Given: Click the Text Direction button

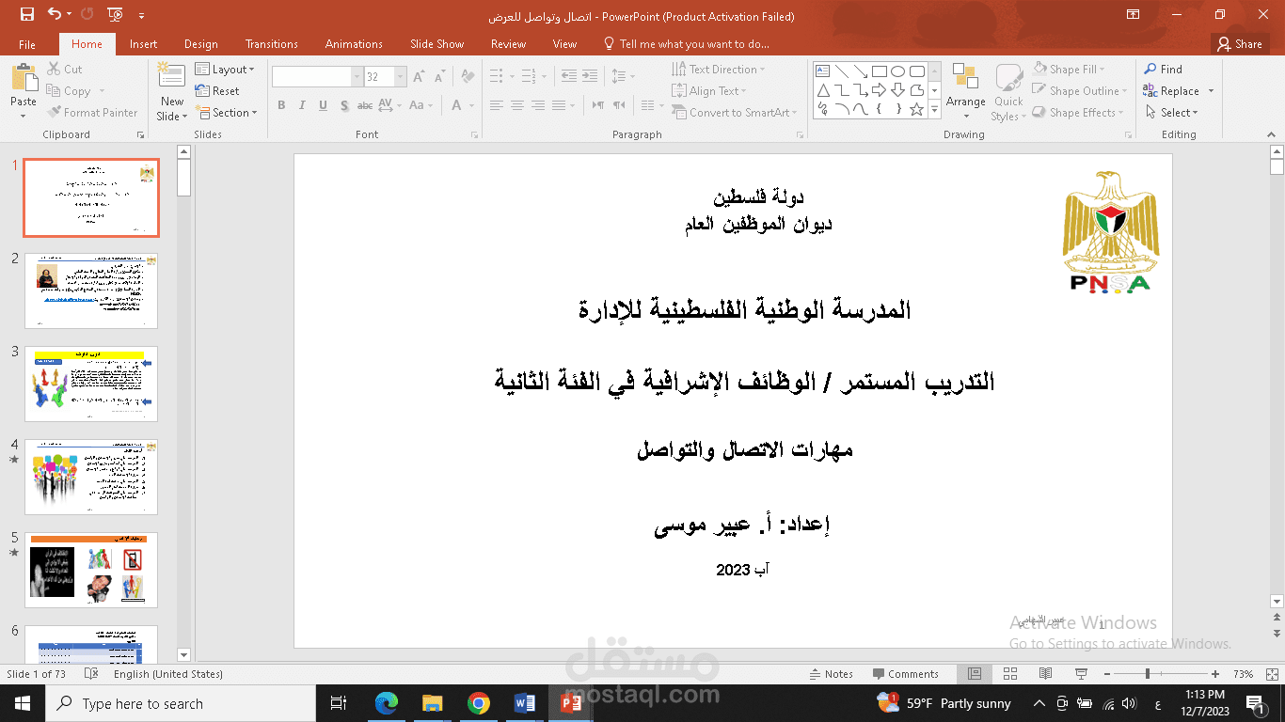Looking at the screenshot, I should [719, 70].
